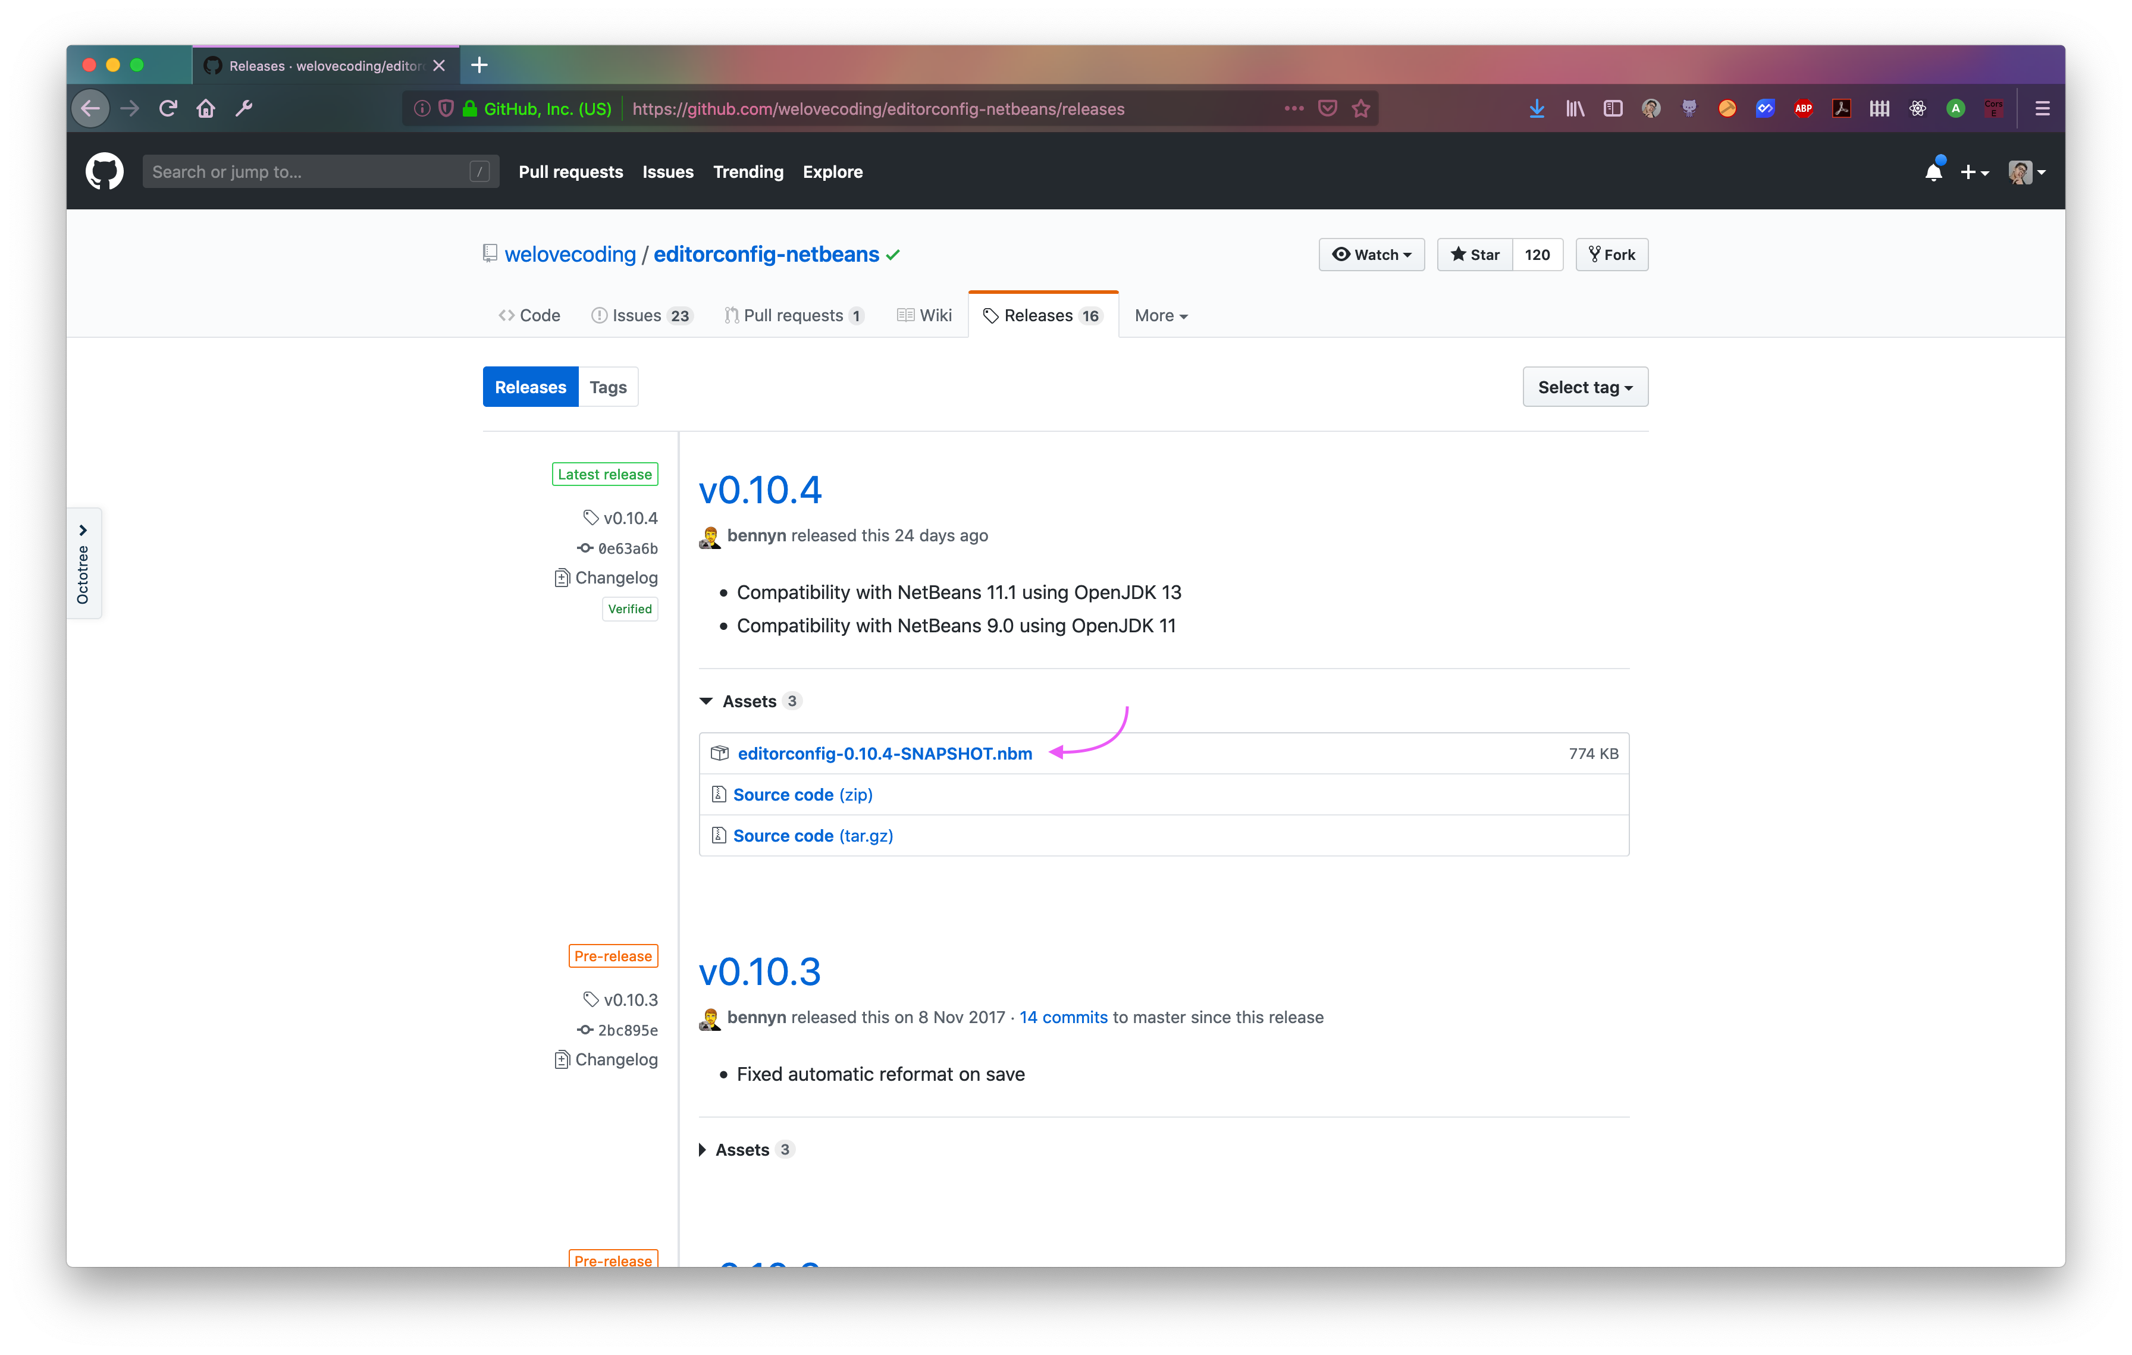Open the v0.10.3 release title
Image resolution: width=2132 pixels, height=1355 pixels.
click(760, 972)
